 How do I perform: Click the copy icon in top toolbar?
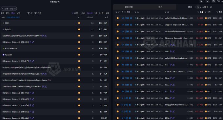click(219, 1)
